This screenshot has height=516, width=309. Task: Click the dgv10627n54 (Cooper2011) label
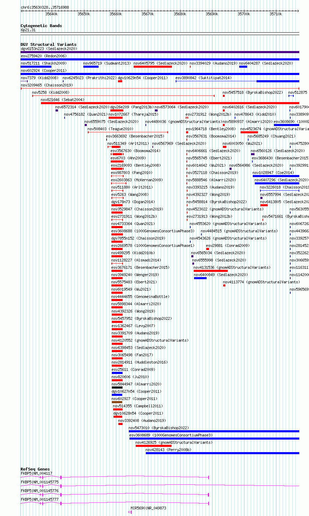pos(136,392)
